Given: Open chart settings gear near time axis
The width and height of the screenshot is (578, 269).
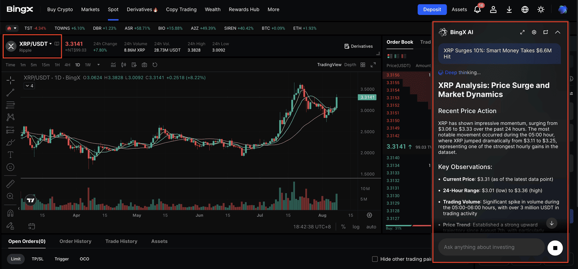Looking at the screenshot, I should [x=369, y=215].
